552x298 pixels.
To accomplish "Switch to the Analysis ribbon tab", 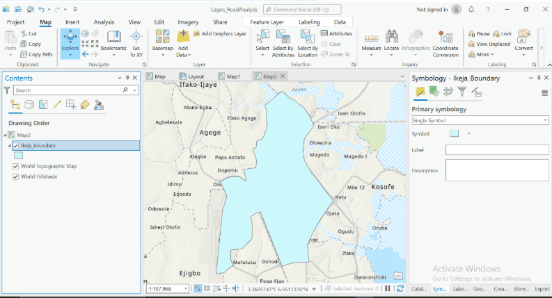I will [x=104, y=22].
